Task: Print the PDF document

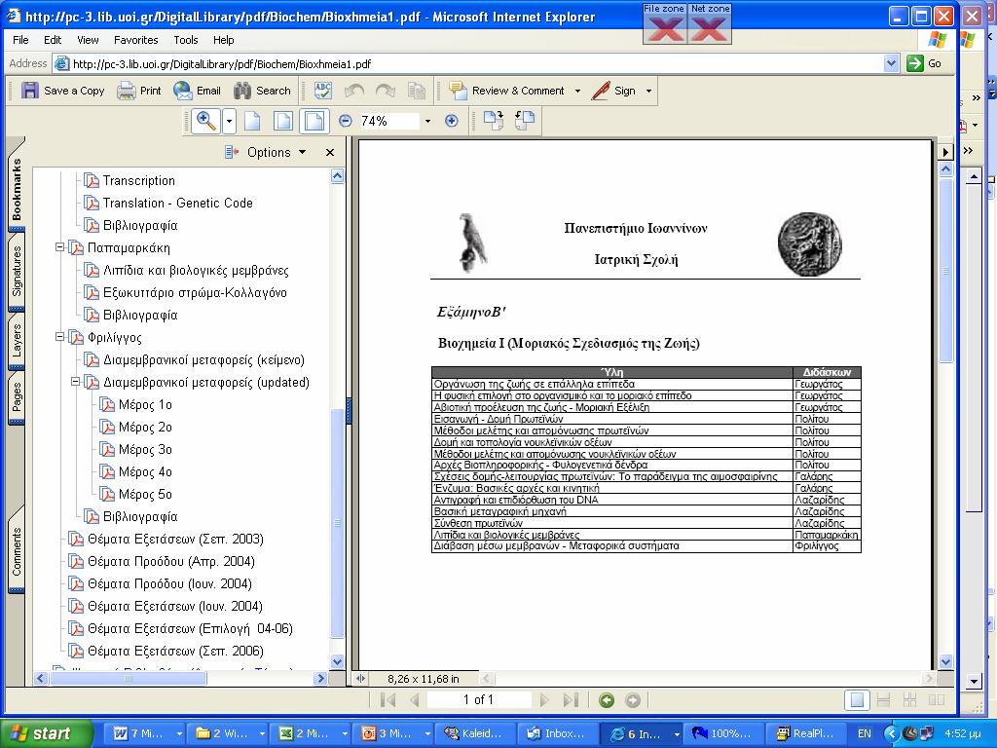Action: click(x=138, y=91)
